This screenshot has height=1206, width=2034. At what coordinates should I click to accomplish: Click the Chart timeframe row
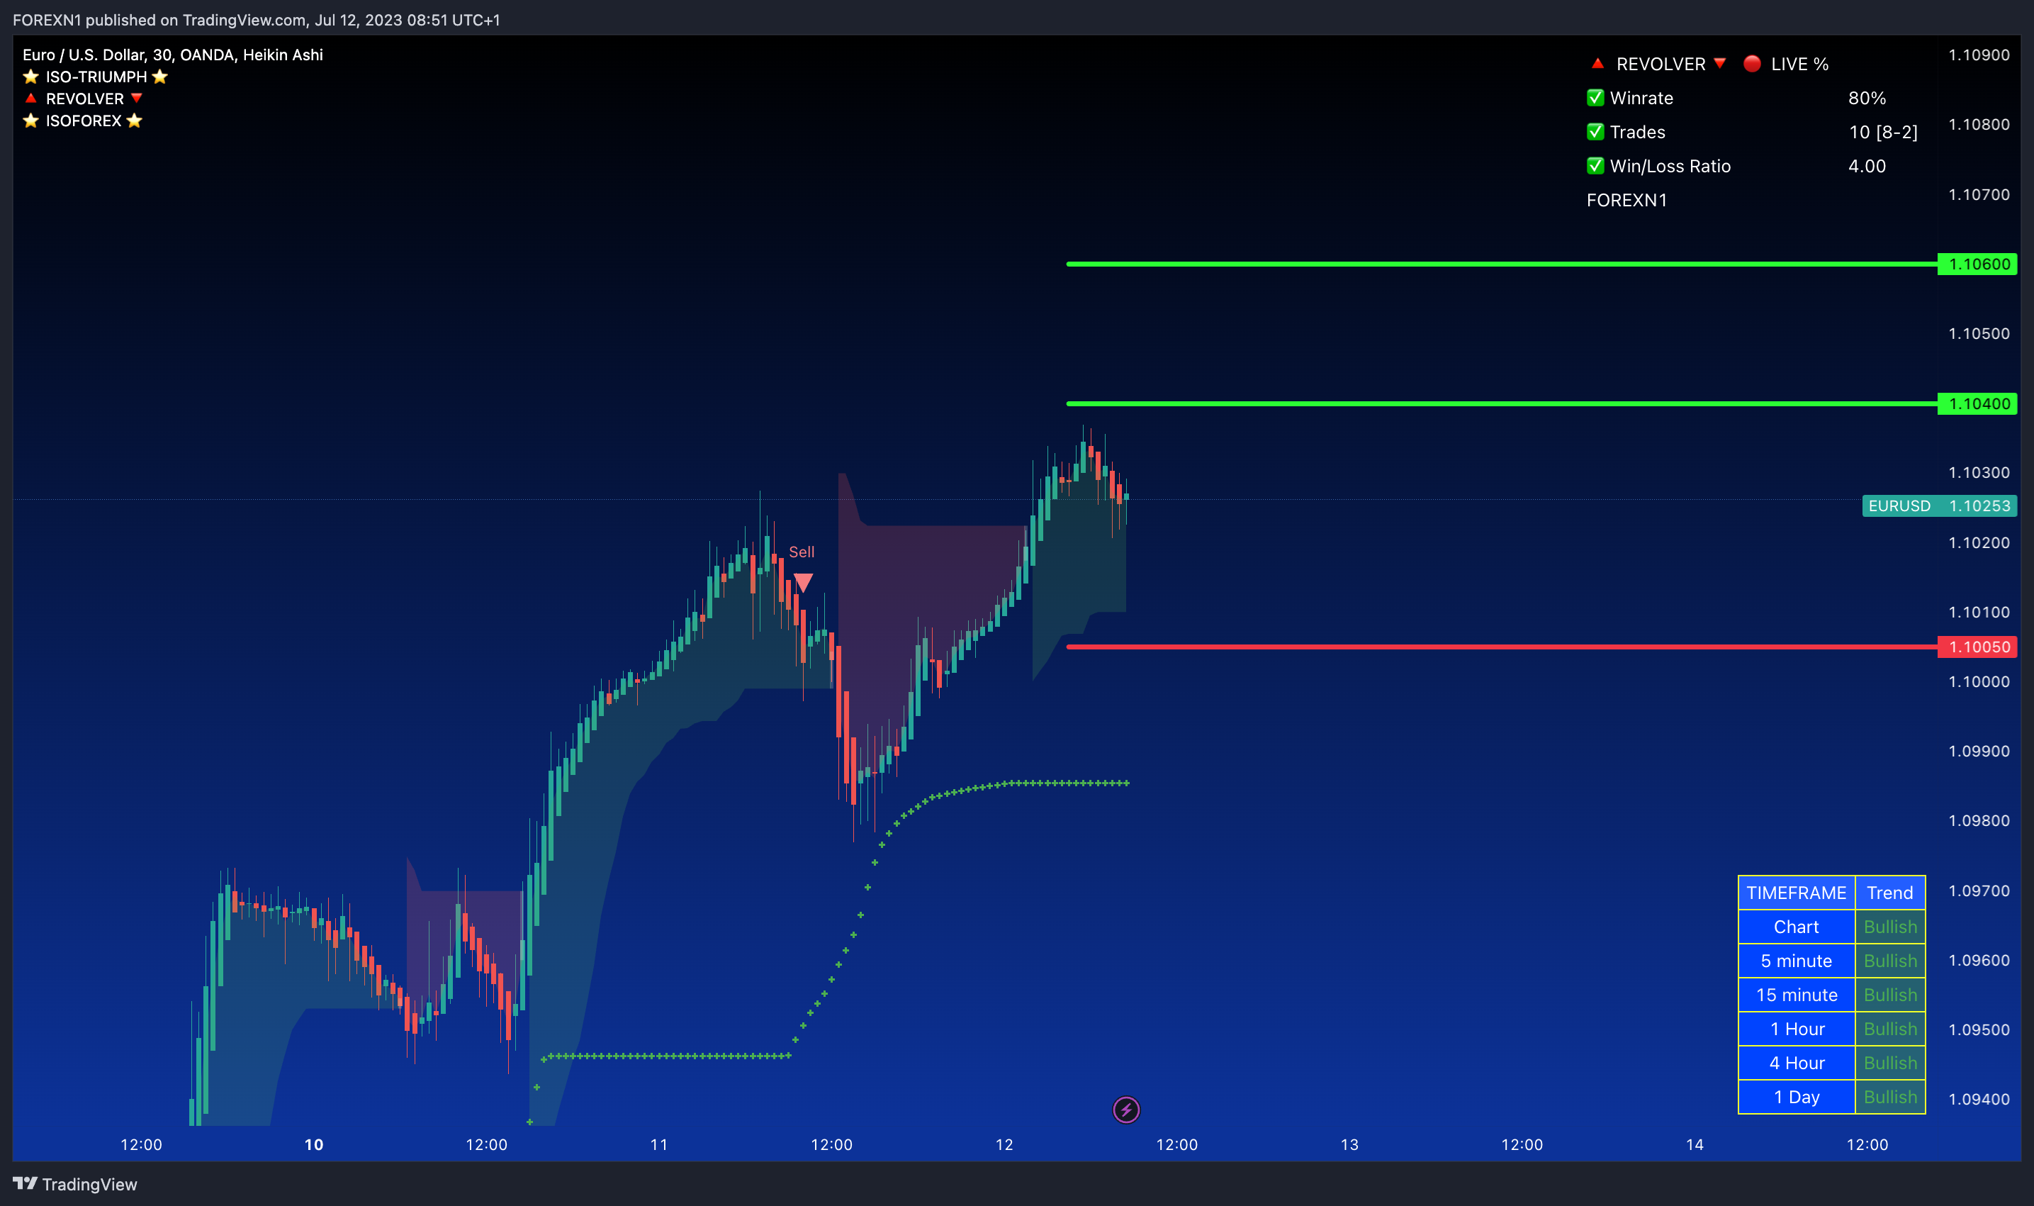(1831, 927)
